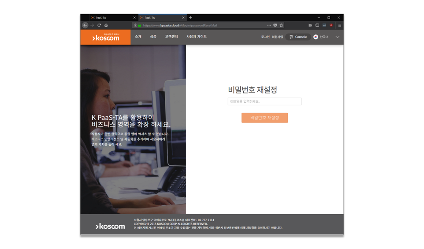
Task: Close the first PaaS-TA tab
Action: pyautogui.click(x=134, y=18)
